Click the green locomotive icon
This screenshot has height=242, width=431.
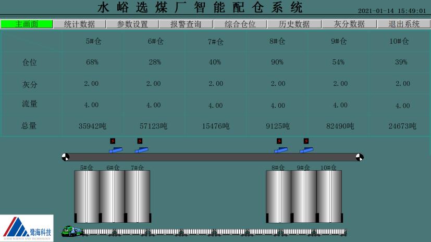[x=71, y=231]
